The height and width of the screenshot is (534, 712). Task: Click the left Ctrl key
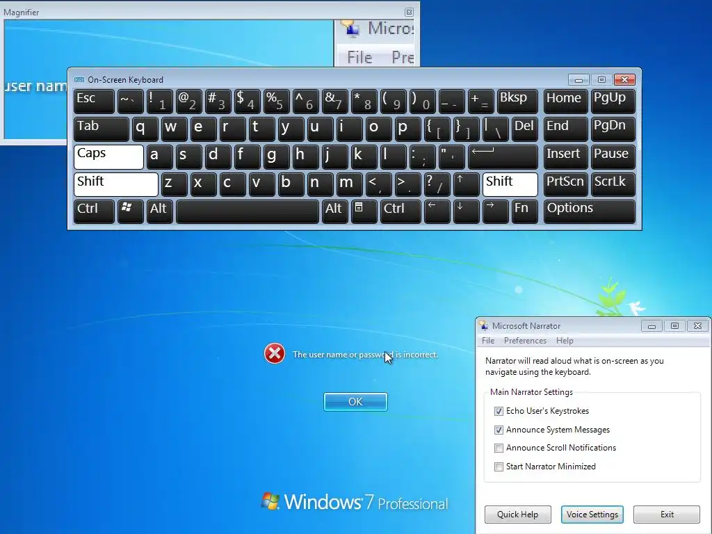[94, 211]
